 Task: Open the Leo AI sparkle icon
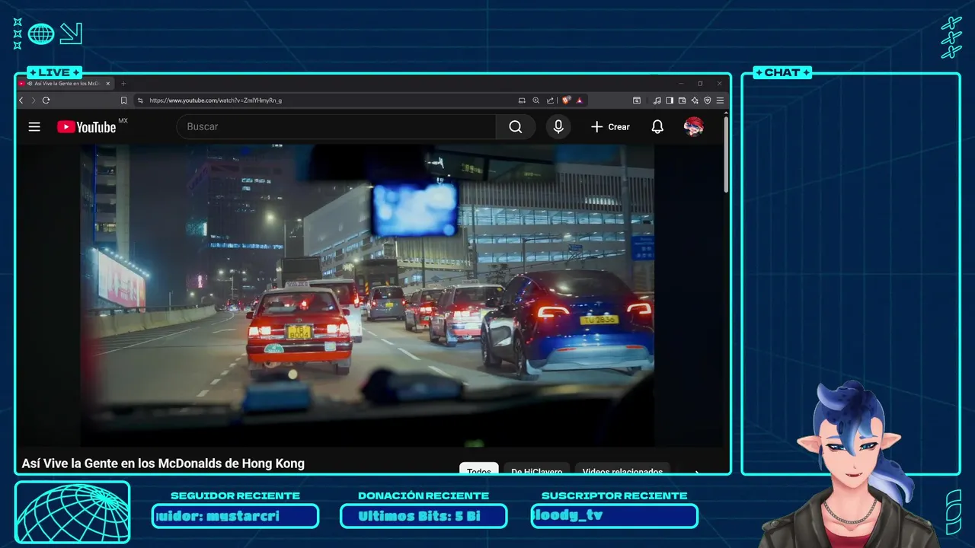click(695, 100)
